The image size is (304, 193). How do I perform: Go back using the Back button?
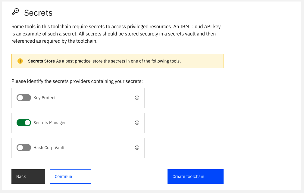click(x=28, y=176)
